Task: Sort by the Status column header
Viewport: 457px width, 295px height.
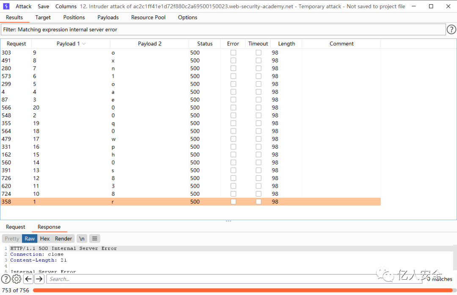Action: (x=205, y=44)
